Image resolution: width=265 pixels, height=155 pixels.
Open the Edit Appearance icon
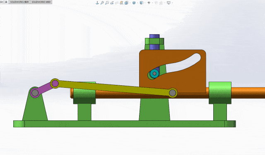(149, 3)
